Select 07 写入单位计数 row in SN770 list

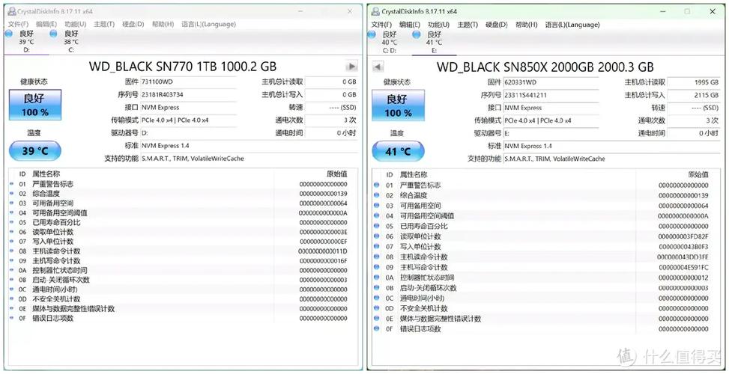(183, 242)
